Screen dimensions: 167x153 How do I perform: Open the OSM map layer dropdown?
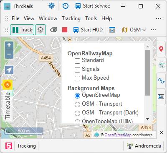click(x=134, y=30)
